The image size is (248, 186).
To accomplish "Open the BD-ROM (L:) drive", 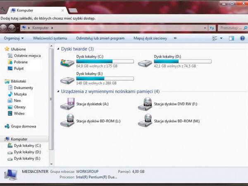I will (x=67, y=121).
